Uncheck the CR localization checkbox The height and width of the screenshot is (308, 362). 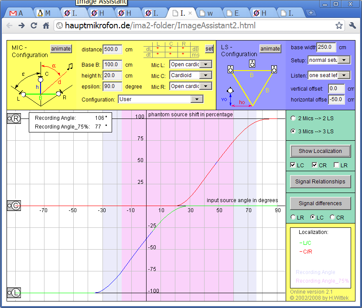click(314, 165)
